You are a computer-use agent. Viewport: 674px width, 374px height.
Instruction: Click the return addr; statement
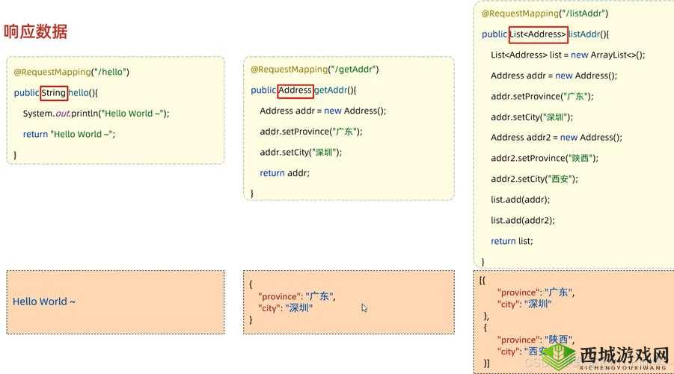284,173
